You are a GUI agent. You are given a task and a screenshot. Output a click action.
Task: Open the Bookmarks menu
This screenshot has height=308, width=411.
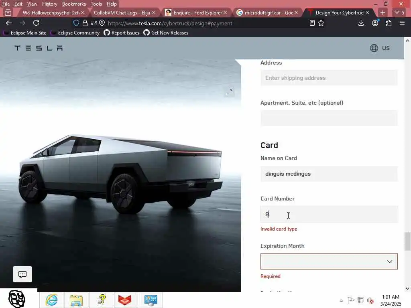pyautogui.click(x=74, y=4)
